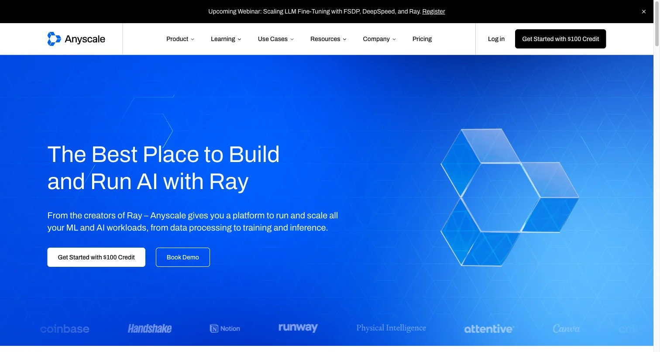The height and width of the screenshot is (352, 660).
Task: Click the Canva logo
Action: (x=566, y=328)
